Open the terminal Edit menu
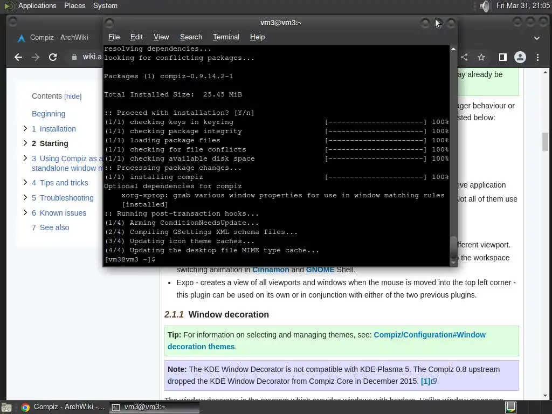Screen dimensions: 552x414 click(x=136, y=37)
